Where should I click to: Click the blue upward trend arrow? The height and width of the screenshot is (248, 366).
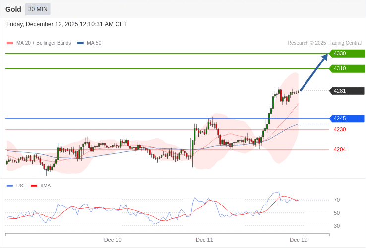314,72
